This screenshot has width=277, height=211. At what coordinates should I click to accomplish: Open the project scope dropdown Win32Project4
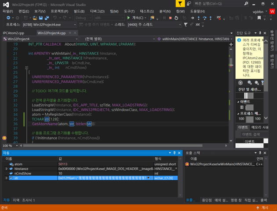[x=40, y=39]
